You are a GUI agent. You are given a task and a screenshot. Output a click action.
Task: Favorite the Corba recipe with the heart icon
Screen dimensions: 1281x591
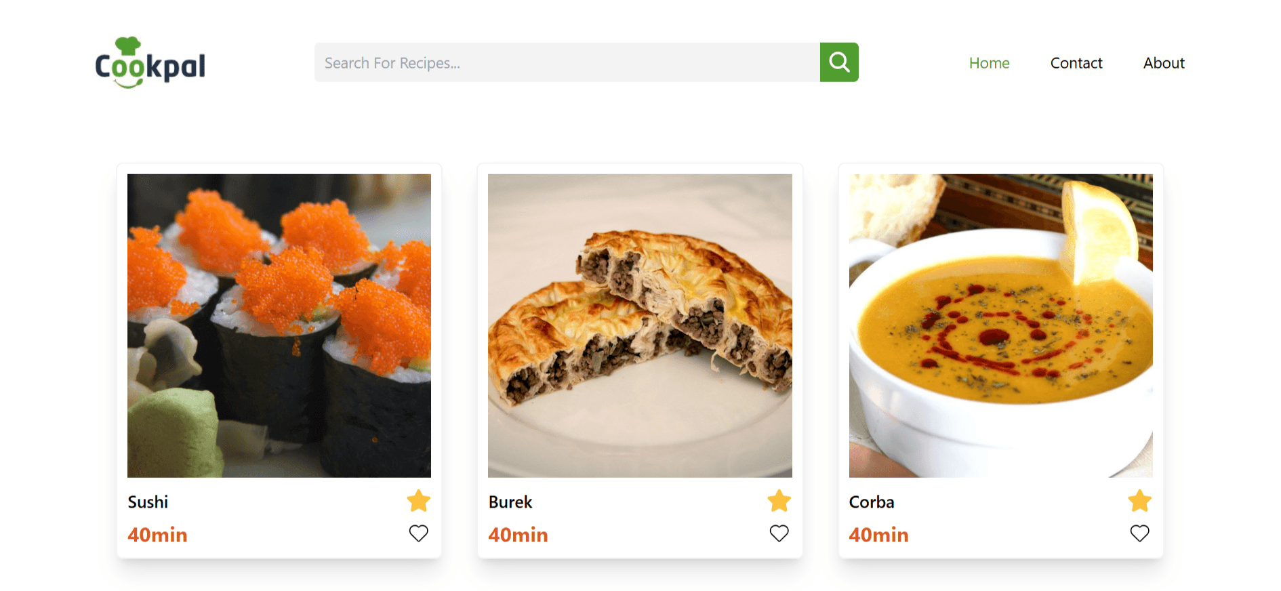1139,533
